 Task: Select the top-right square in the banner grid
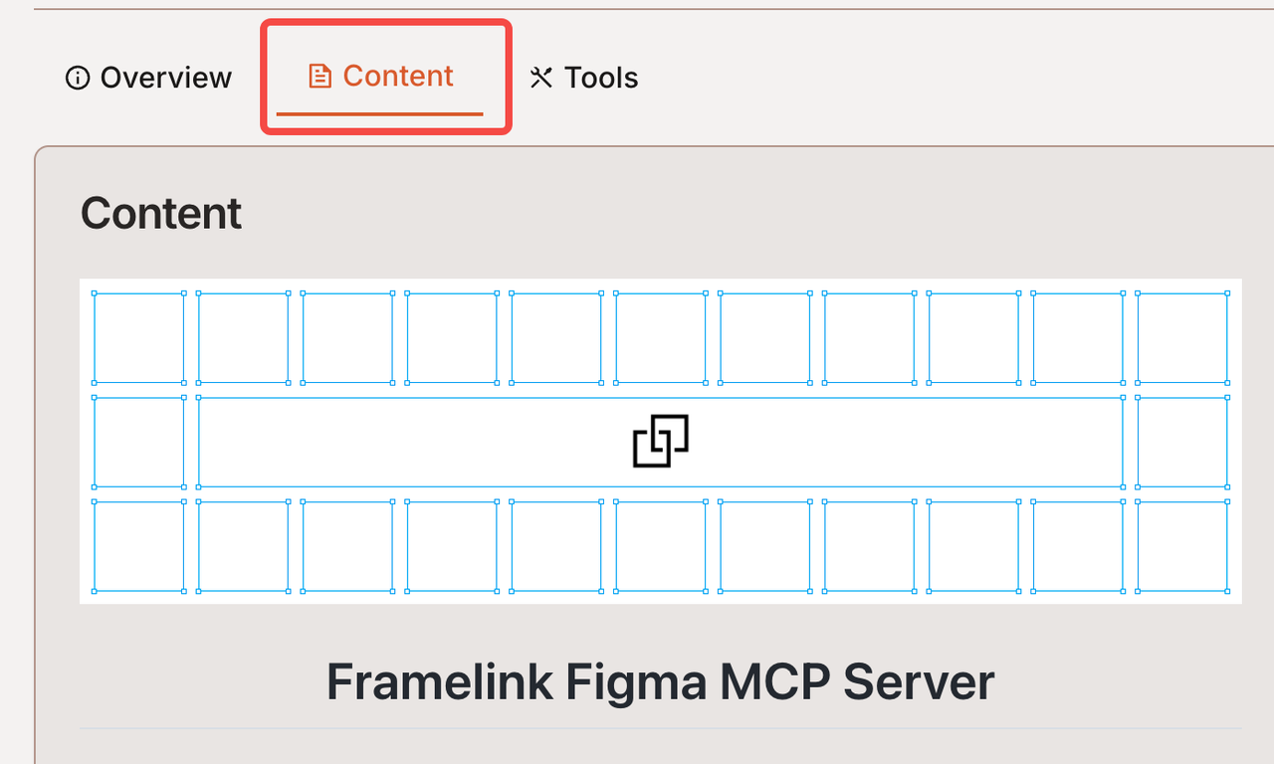(1182, 337)
